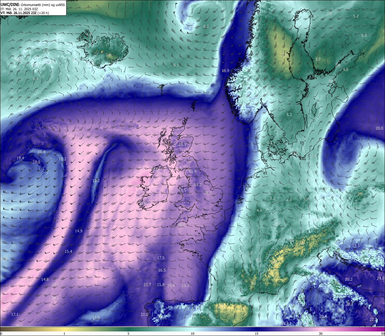Click the 4.5 value near the Gulf of Finland

click(x=346, y=70)
